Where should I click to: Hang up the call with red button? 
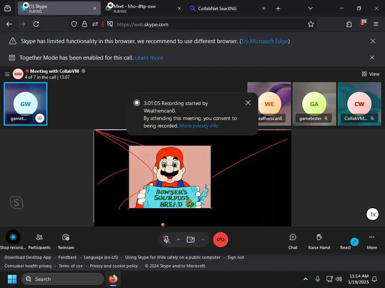point(220,240)
